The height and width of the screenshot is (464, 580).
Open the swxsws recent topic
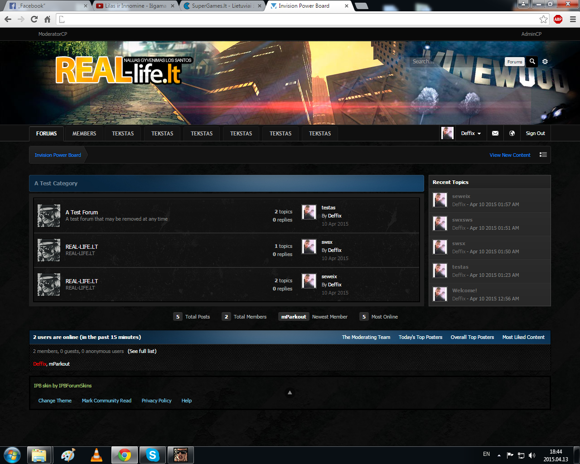(462, 220)
